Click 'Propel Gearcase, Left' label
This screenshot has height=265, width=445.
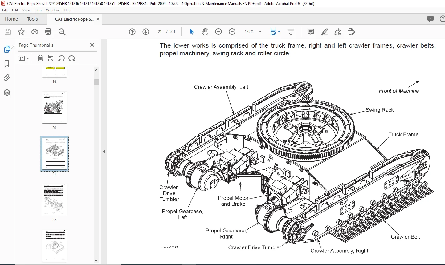click(x=182, y=214)
